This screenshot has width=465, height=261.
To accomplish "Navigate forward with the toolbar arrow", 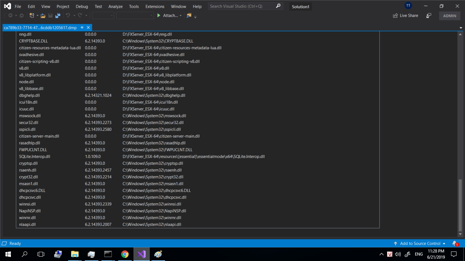I will click(x=21, y=16).
